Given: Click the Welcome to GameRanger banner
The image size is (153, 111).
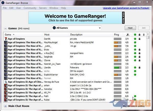Looking at the screenshot, I should click(x=76, y=18).
